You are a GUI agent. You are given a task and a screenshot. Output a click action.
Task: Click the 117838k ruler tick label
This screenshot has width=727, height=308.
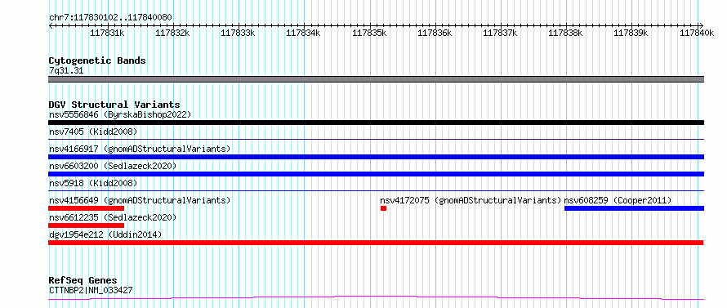point(565,33)
